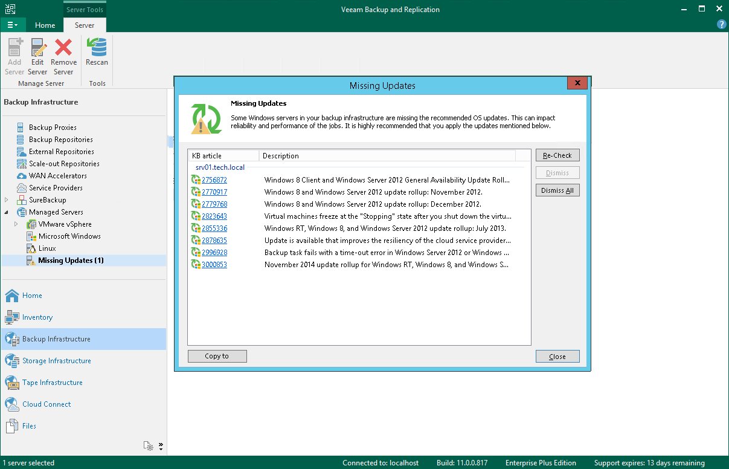Open KB article 2996928 link
Viewport: 729px width, 469px height.
coord(214,253)
